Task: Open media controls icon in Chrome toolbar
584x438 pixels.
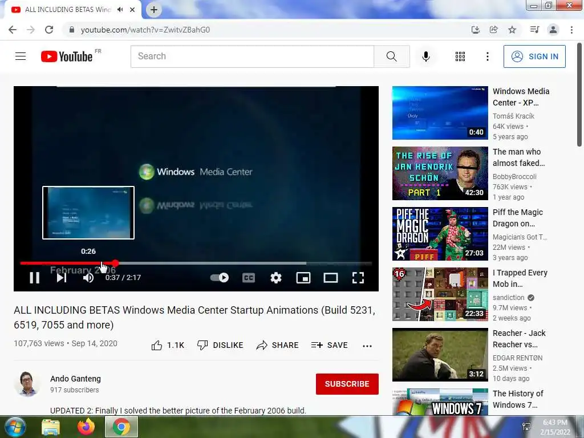Action: click(x=534, y=30)
